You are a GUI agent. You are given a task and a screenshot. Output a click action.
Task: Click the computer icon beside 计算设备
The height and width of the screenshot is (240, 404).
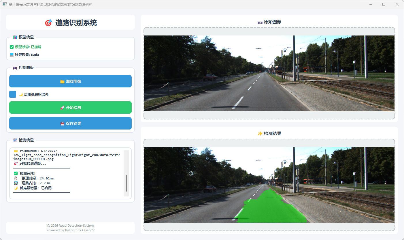click(x=12, y=55)
